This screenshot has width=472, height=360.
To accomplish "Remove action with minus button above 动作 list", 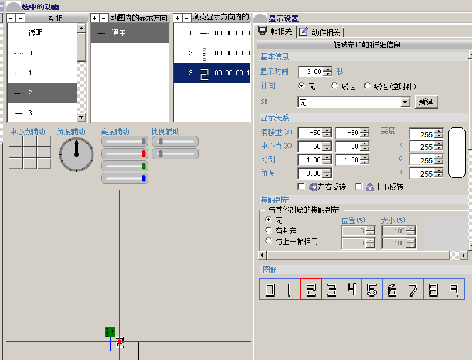I will click(x=20, y=18).
